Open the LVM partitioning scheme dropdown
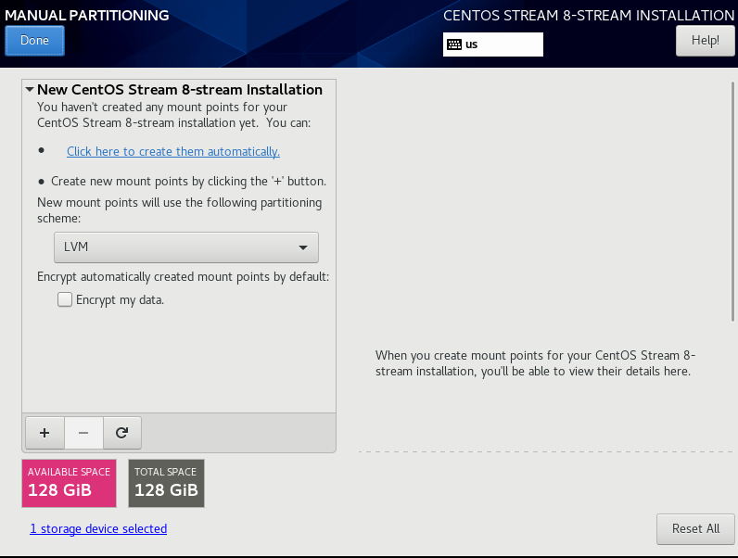Viewport: 738px width, 558px height. click(x=186, y=247)
